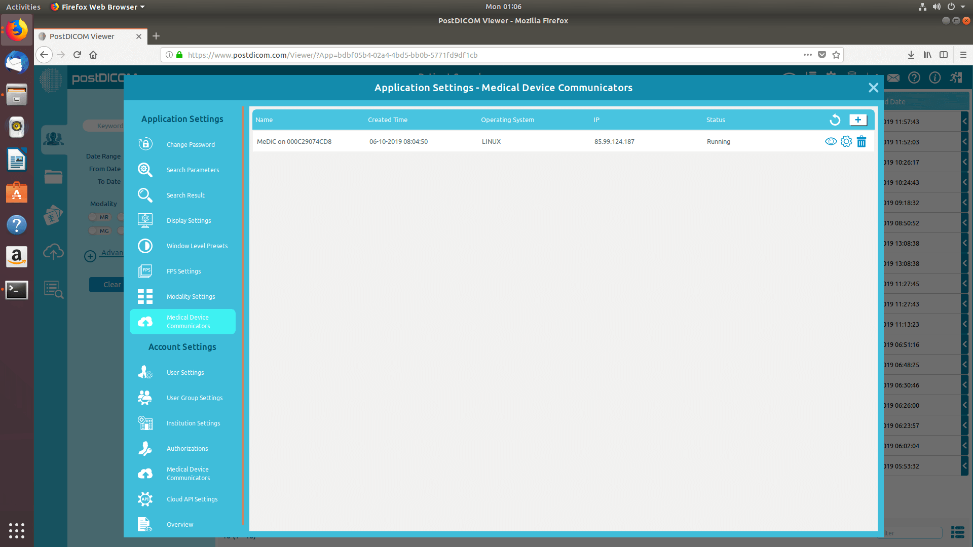
Task: Open Authorizations under Account Settings
Action: click(x=187, y=448)
